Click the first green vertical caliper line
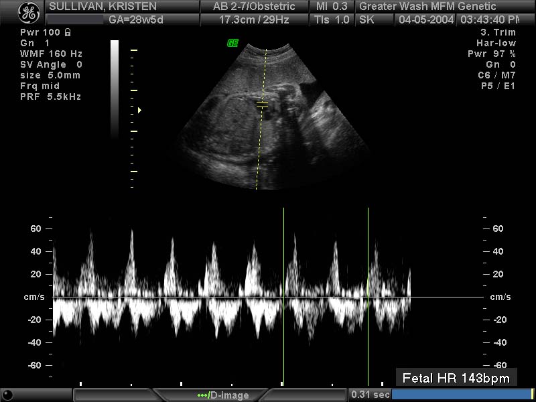The height and width of the screenshot is (402, 536). point(283,295)
